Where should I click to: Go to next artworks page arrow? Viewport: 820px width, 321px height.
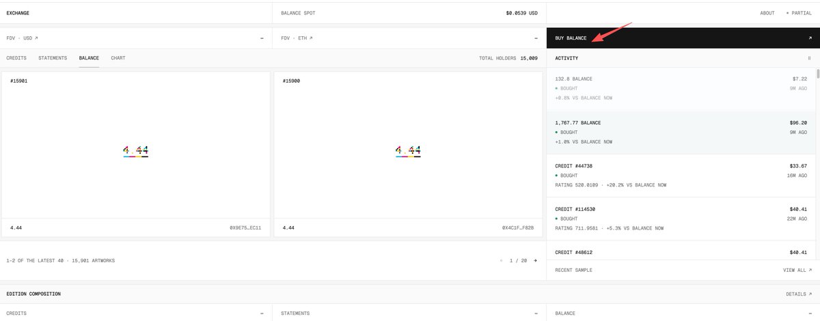(x=535, y=260)
